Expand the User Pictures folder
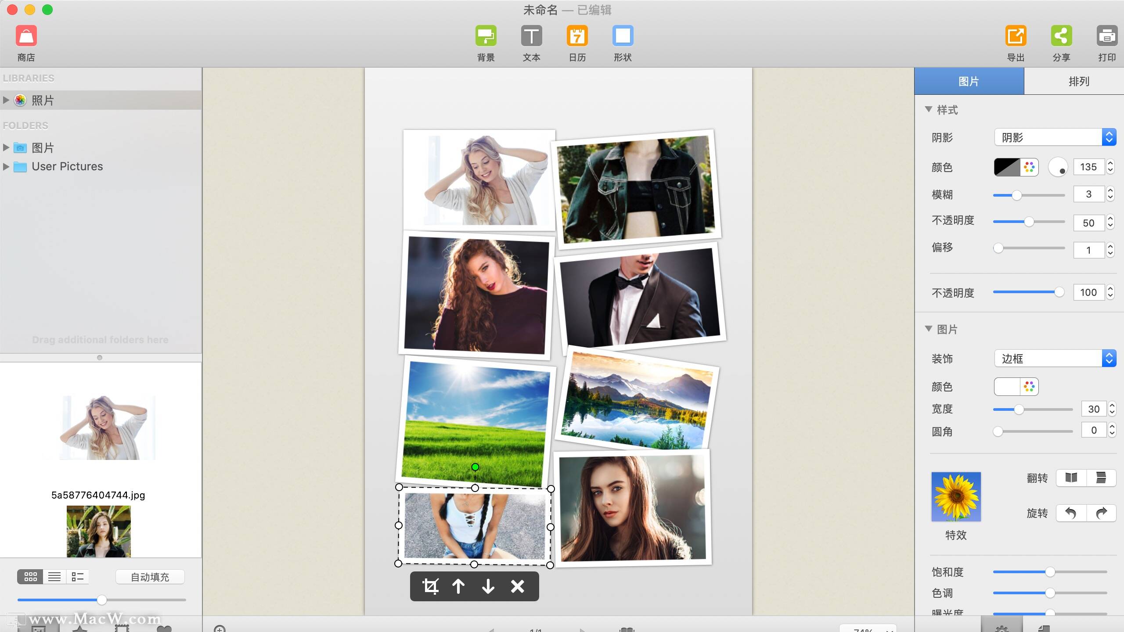The width and height of the screenshot is (1124, 632). click(x=7, y=166)
